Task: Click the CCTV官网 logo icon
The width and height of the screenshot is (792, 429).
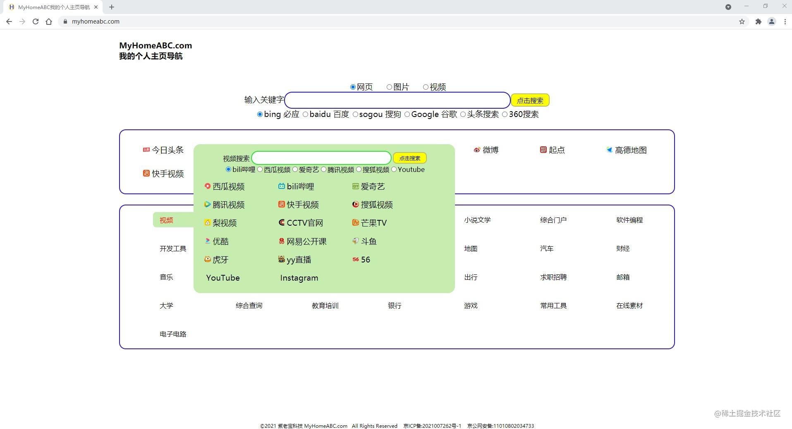Action: coord(281,222)
